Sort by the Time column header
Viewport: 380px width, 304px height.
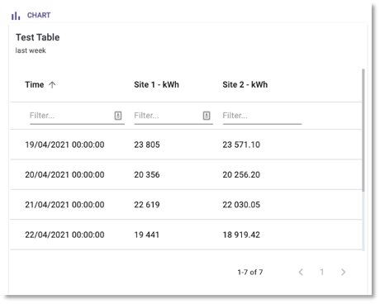[35, 85]
